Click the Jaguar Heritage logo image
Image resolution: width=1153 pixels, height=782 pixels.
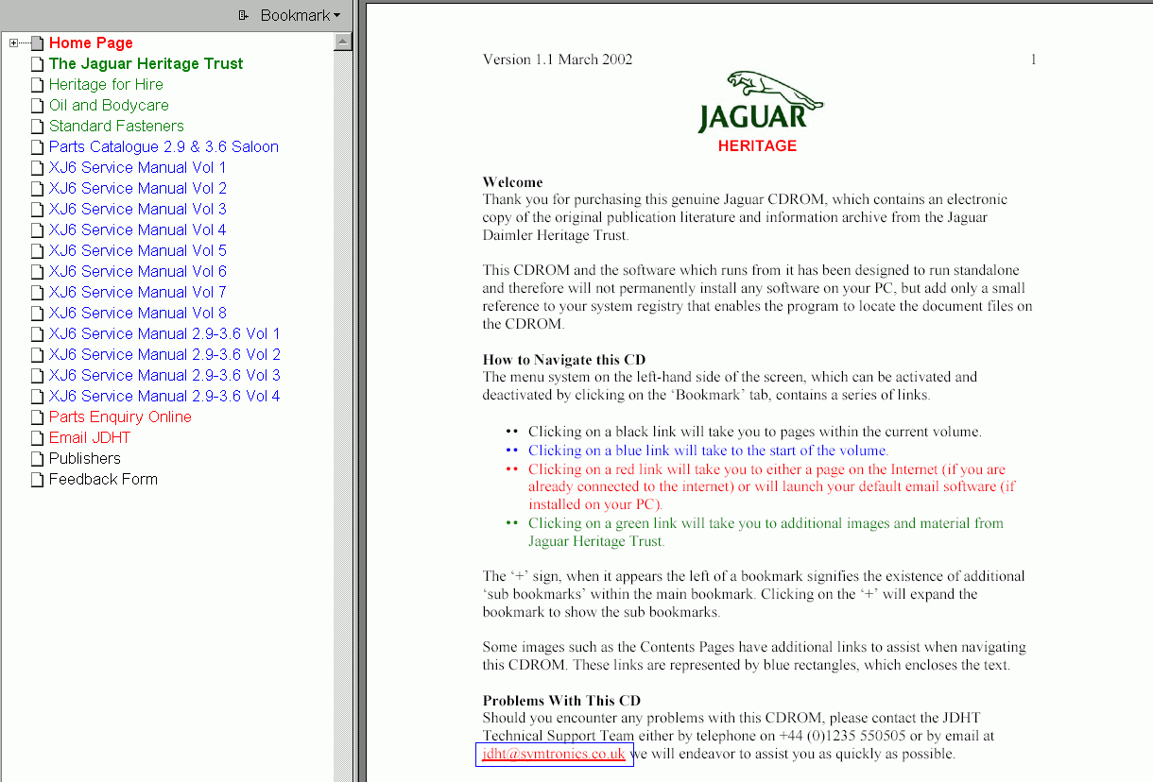click(759, 111)
